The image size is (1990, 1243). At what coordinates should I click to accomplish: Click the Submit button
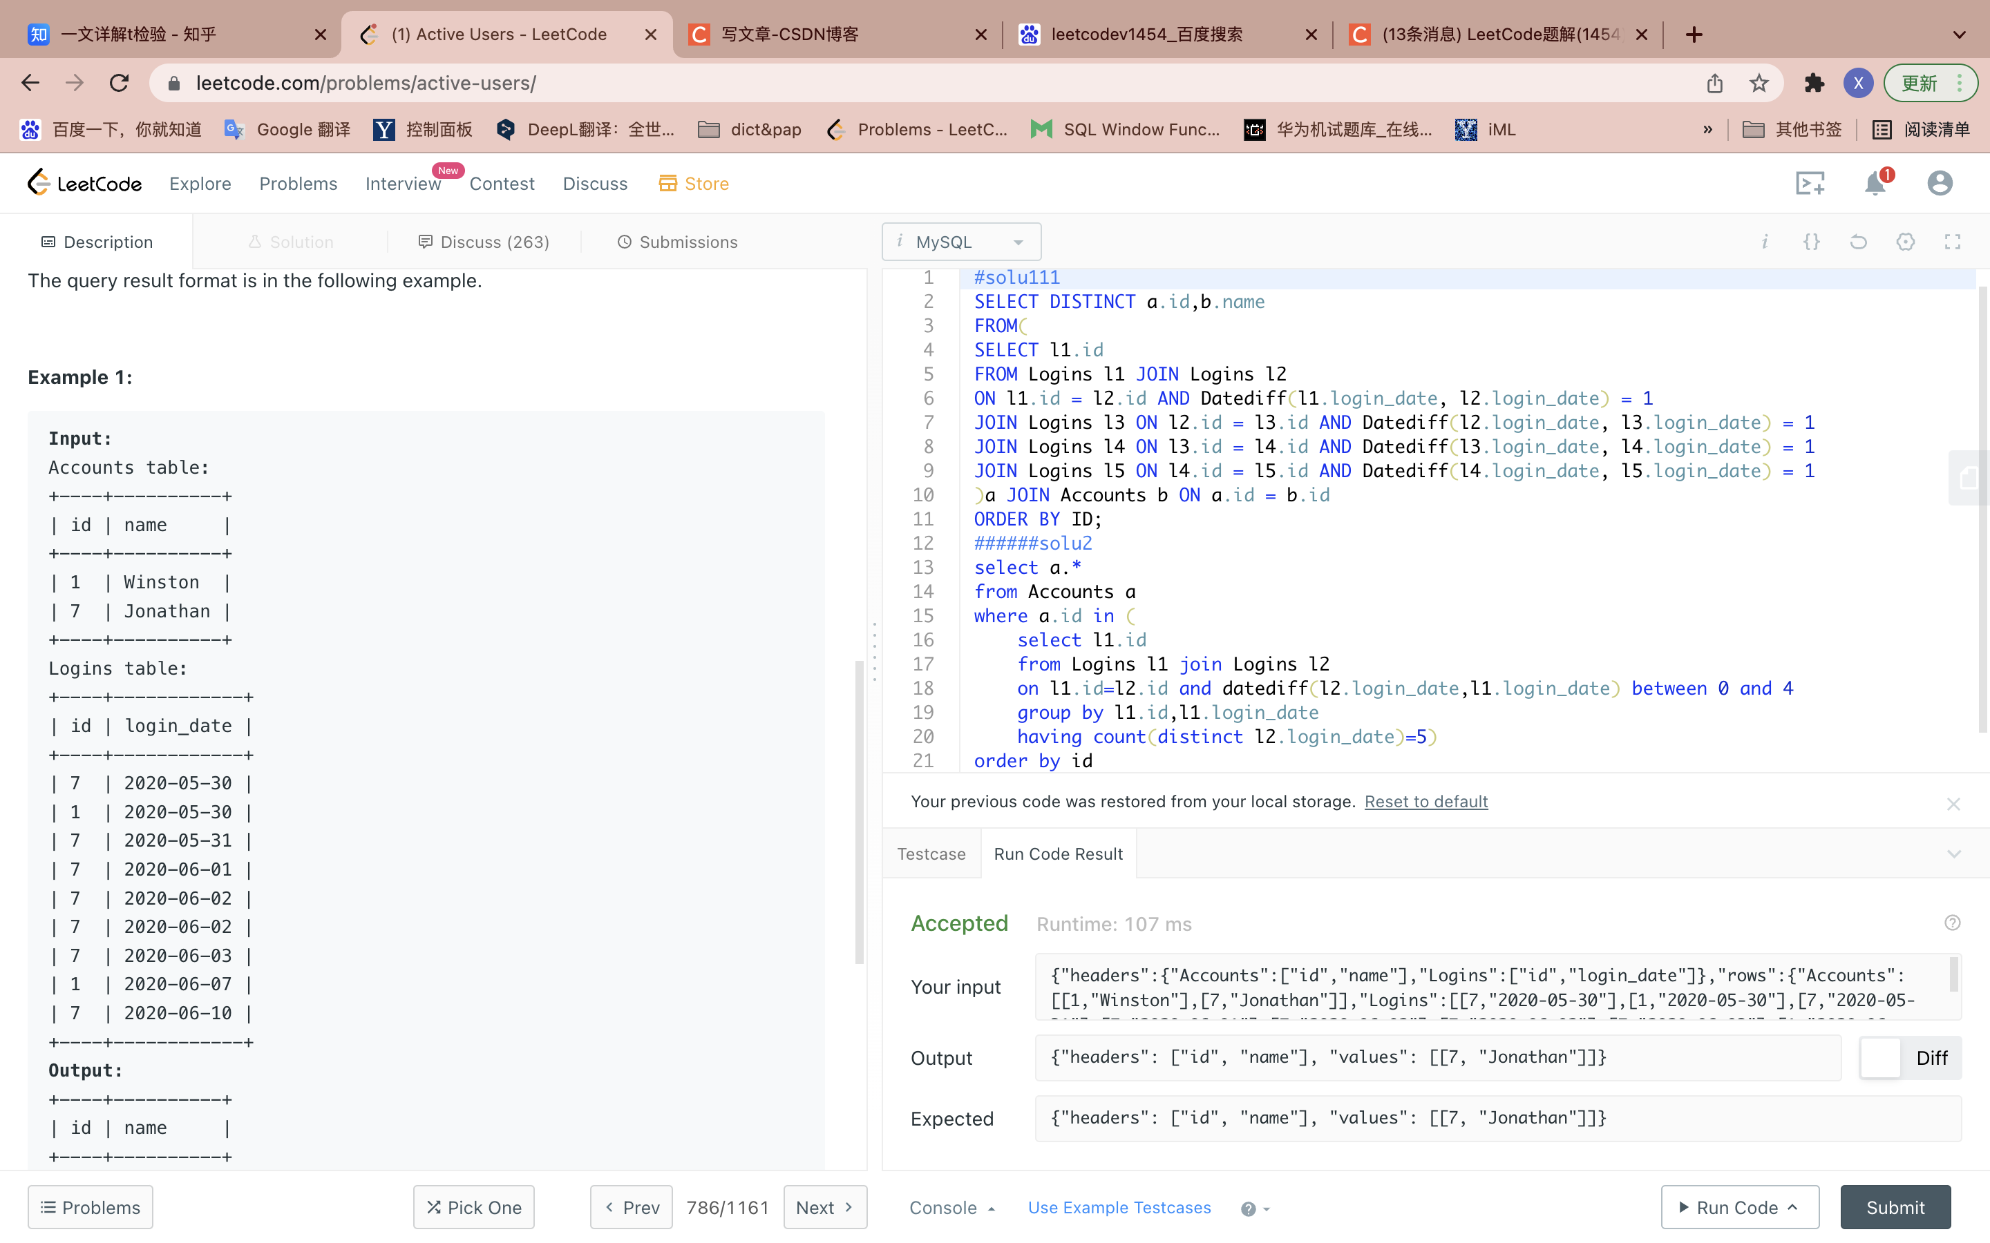(x=1895, y=1208)
